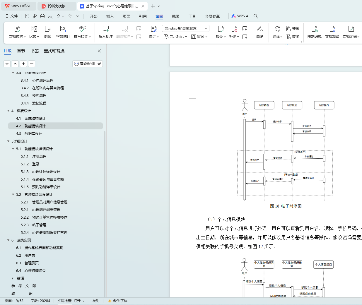This screenshot has height=305, width=362.
Task: Collapse the 4 概要设计 tree node
Action: pos(8,111)
